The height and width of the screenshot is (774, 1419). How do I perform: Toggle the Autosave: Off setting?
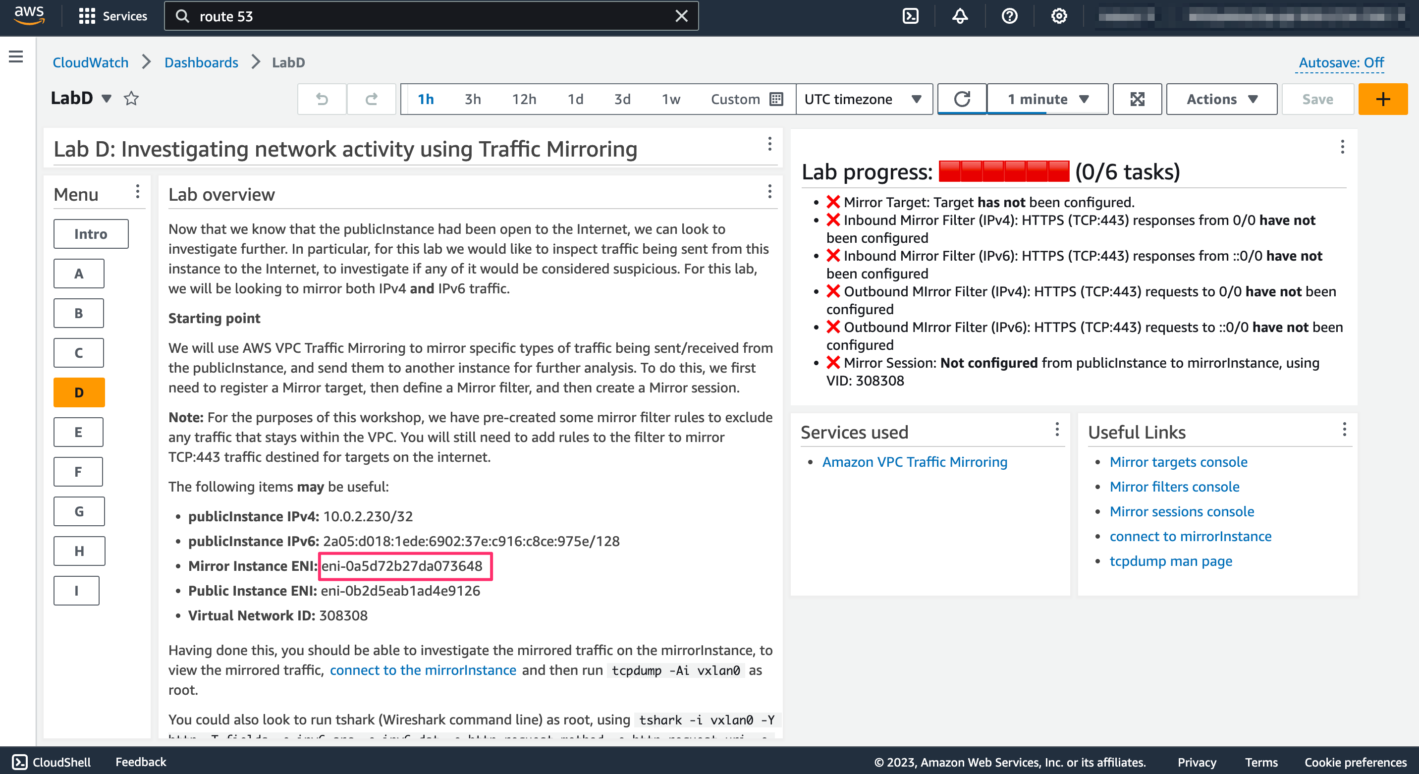pyautogui.click(x=1341, y=63)
